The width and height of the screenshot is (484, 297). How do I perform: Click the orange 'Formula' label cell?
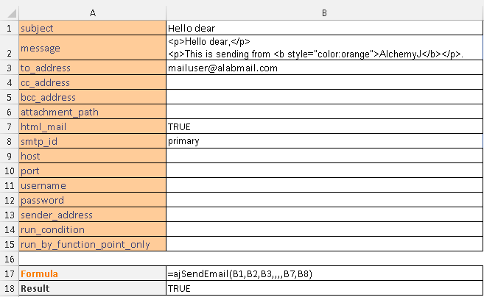[x=92, y=274]
